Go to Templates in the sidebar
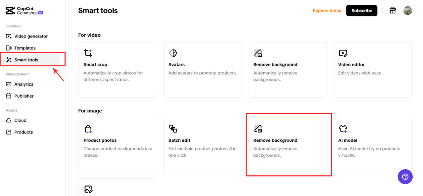This screenshot has width=423, height=196. coord(25,48)
